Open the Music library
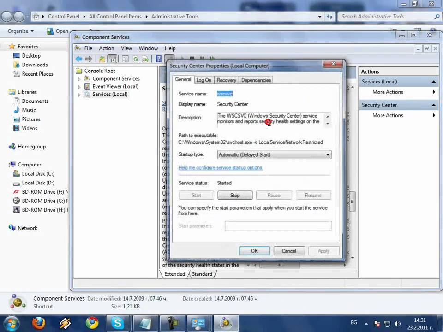Image resolution: width=443 pixels, height=332 pixels. [25, 110]
